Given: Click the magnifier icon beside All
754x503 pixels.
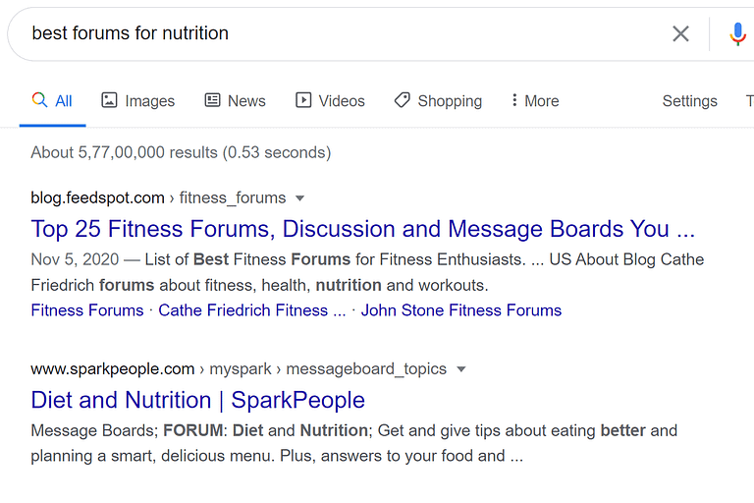Looking at the screenshot, I should (39, 100).
